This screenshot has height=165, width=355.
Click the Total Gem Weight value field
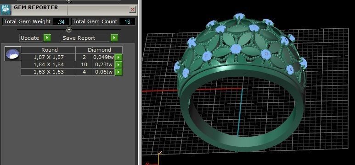coord(61,21)
